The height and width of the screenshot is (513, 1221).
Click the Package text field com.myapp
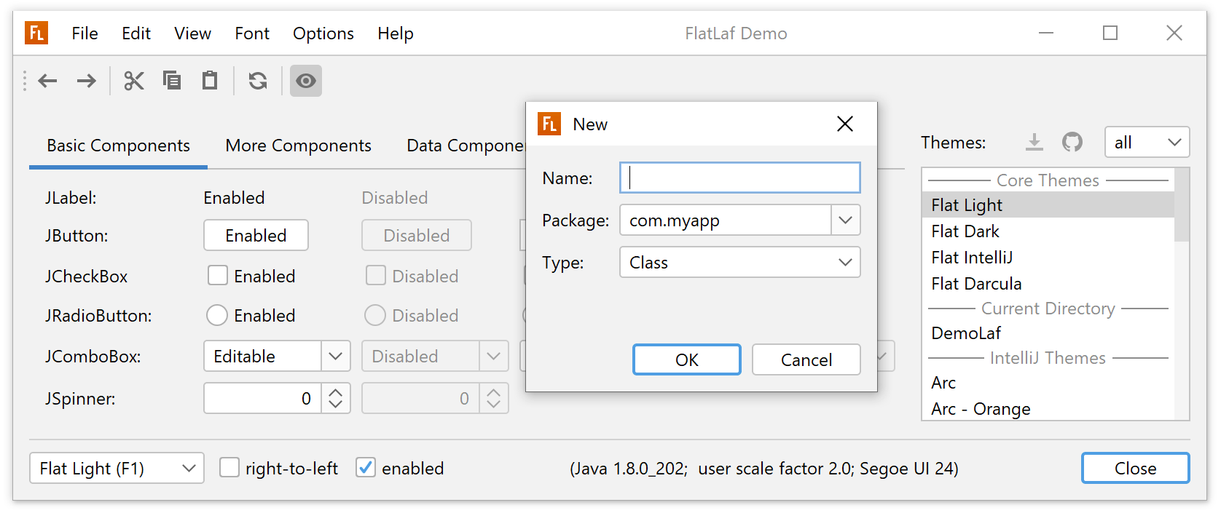point(726,220)
